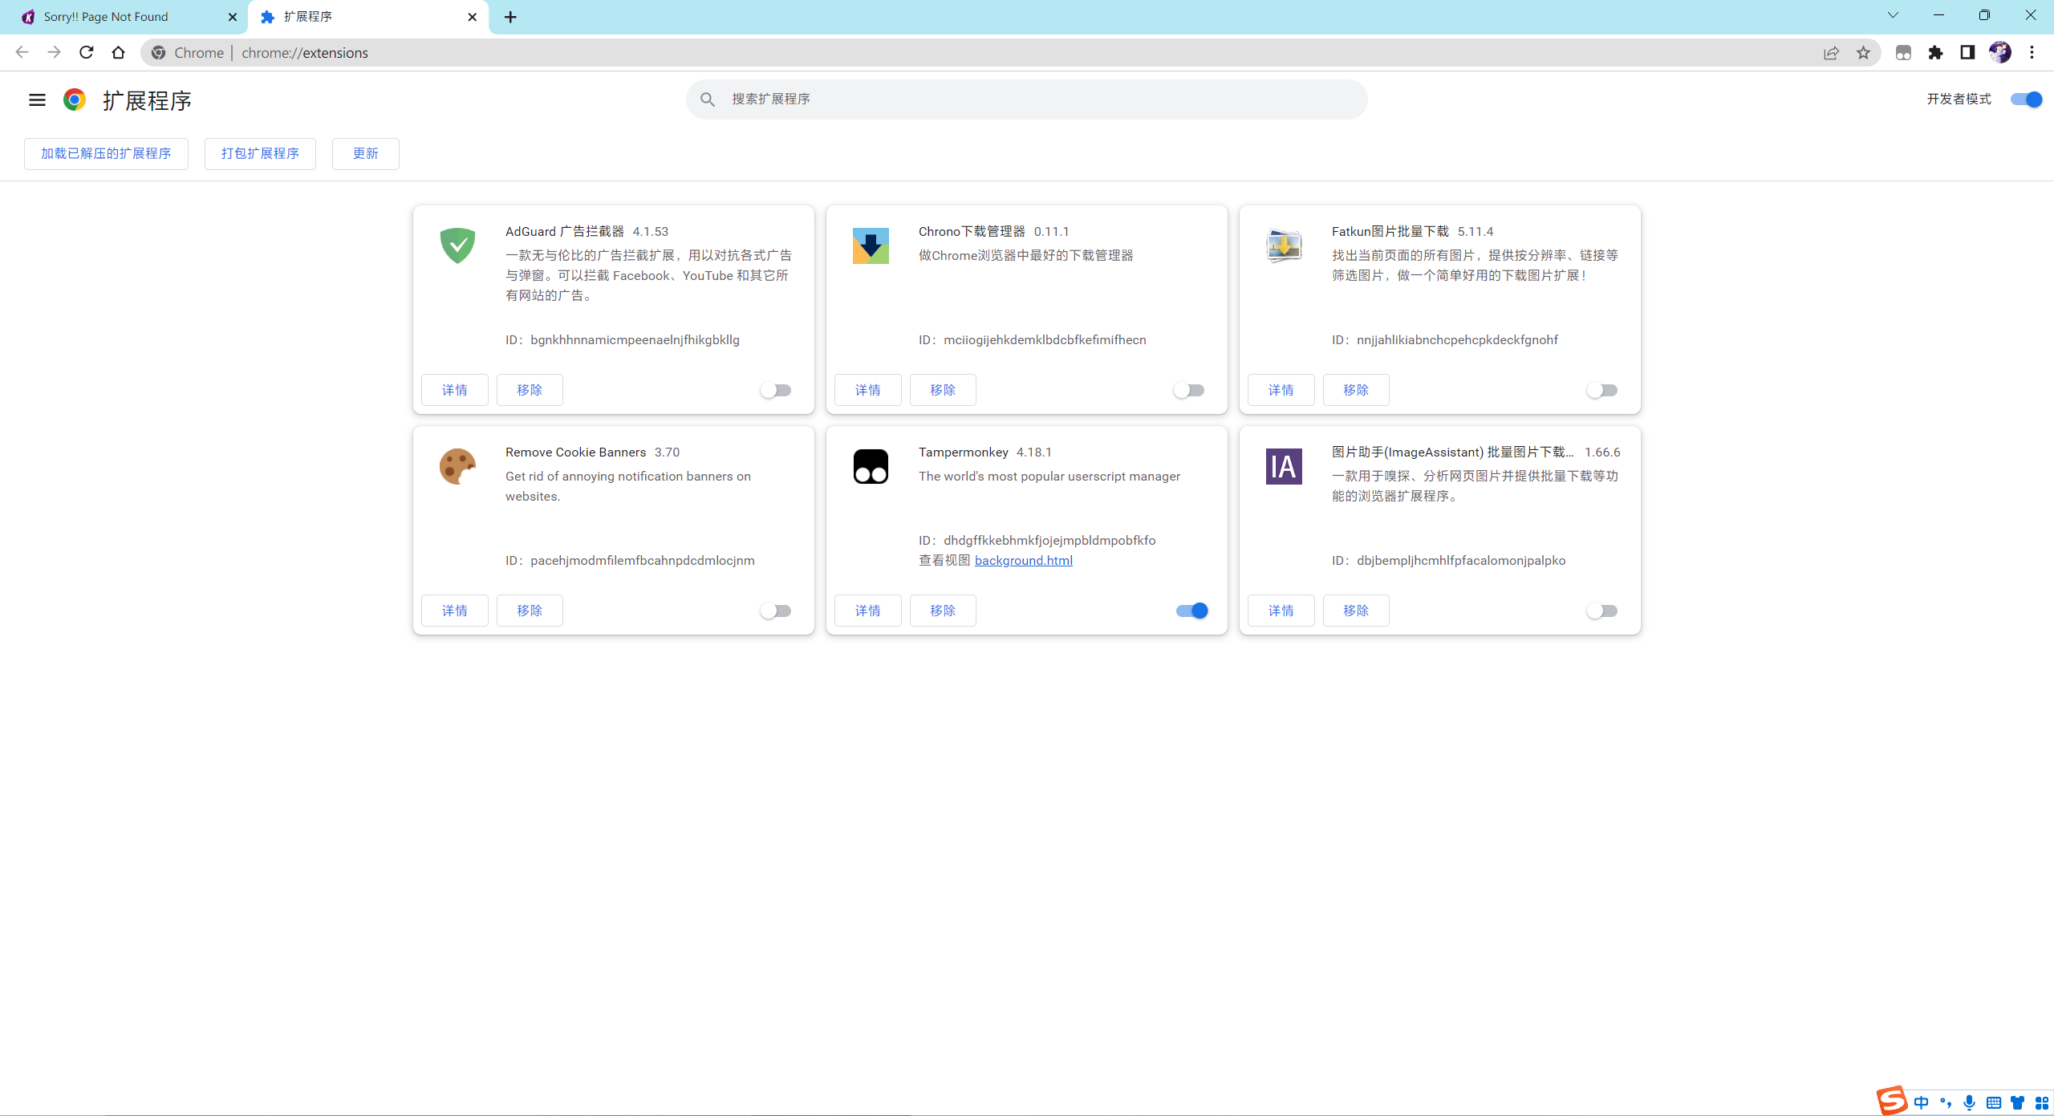Click the Sogou input method logo
The height and width of the screenshot is (1116, 2054).
pyautogui.click(x=1892, y=1100)
